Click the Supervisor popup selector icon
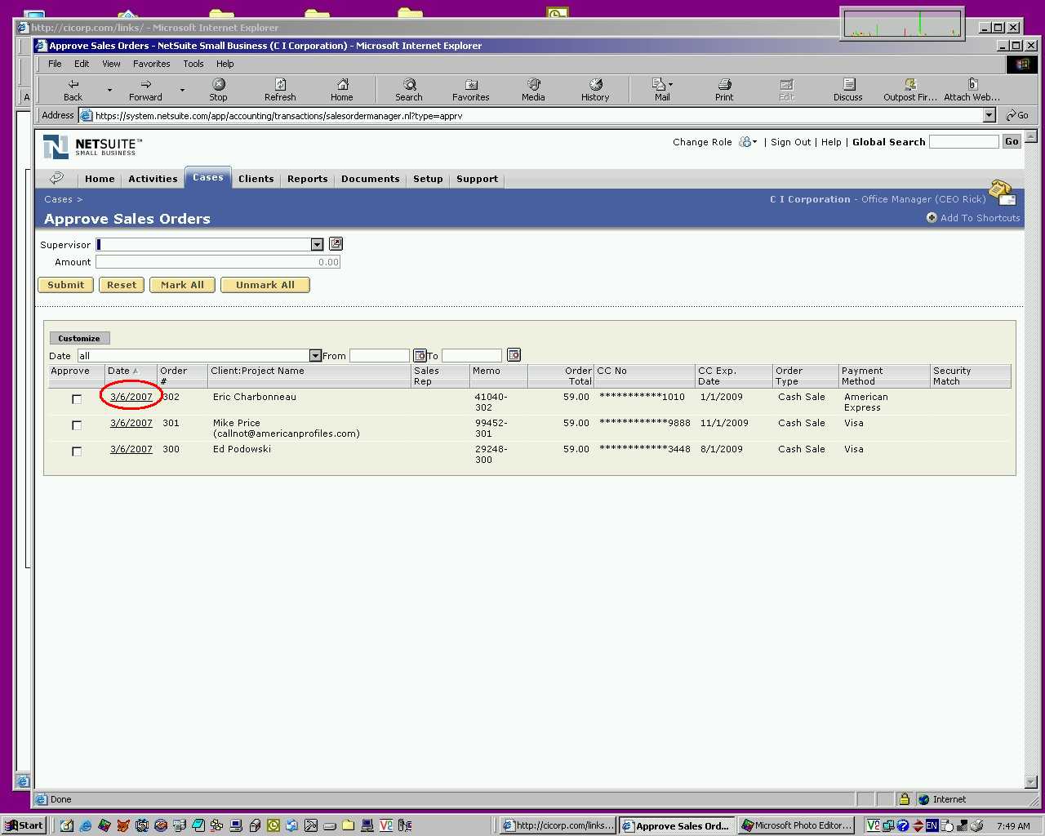 coord(336,244)
